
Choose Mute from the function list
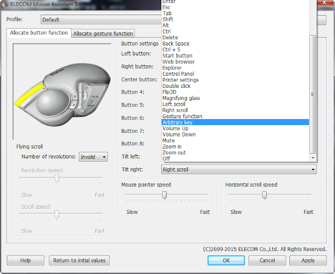(235, 141)
